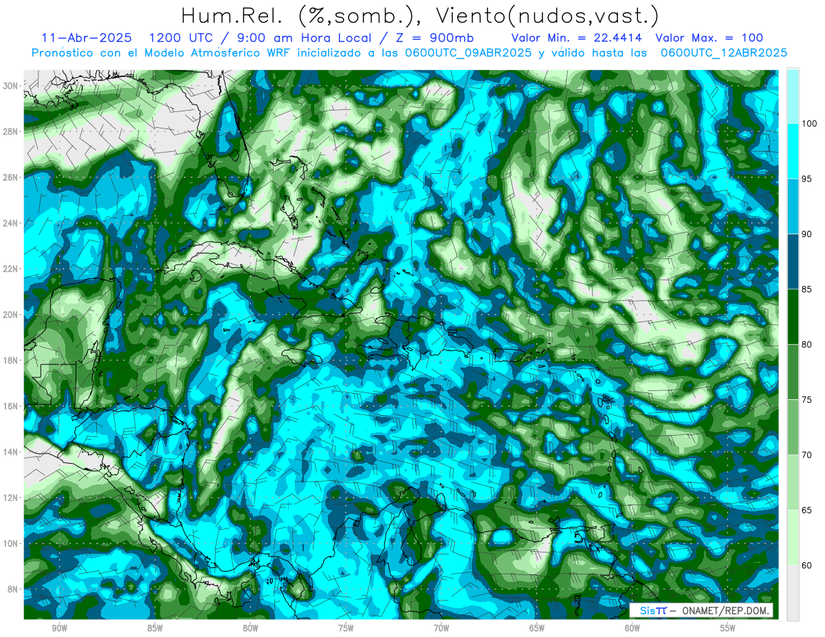Click the colorbar tick label "90"

[x=807, y=234]
